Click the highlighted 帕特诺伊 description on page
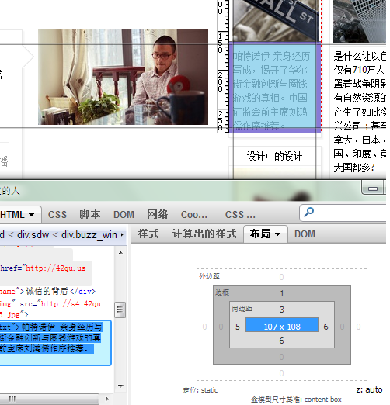This screenshot has width=390, height=405. tap(272, 91)
